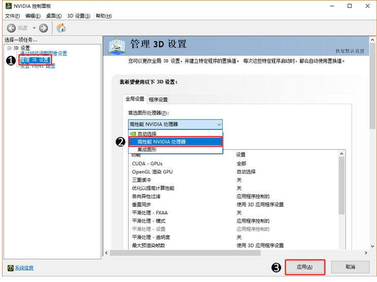Click horizontal scrollbar left arrow

pyautogui.click(x=107, y=253)
